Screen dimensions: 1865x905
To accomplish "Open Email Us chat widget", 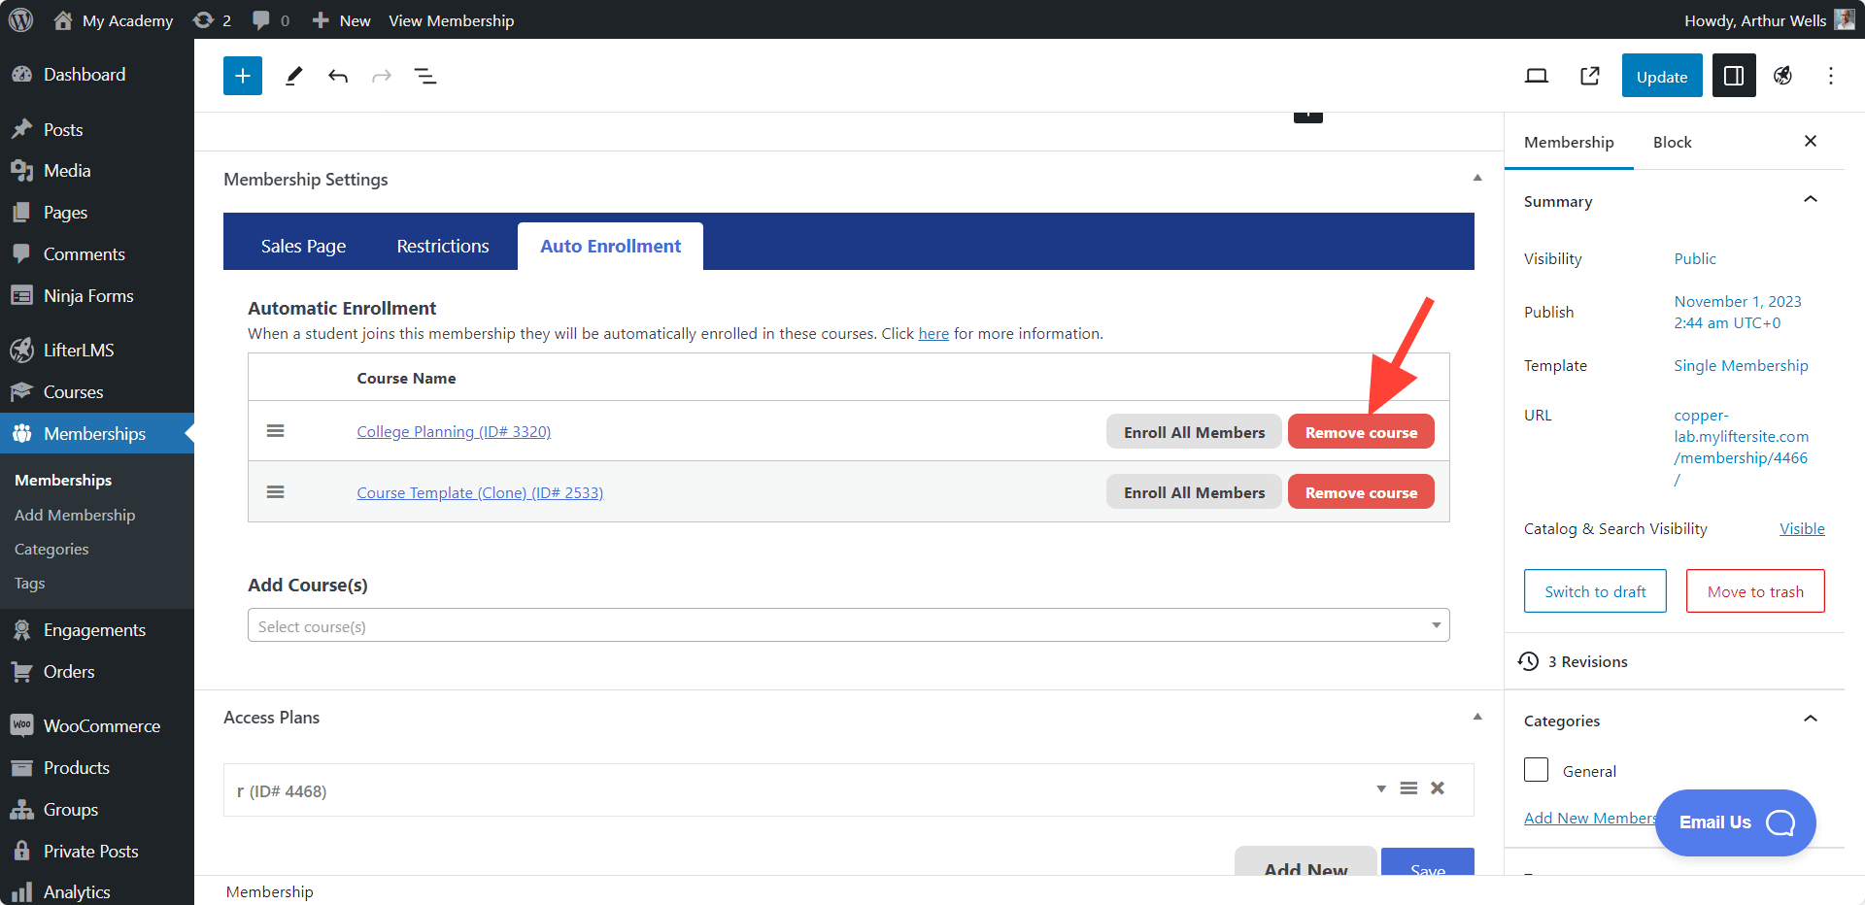I will [1736, 822].
